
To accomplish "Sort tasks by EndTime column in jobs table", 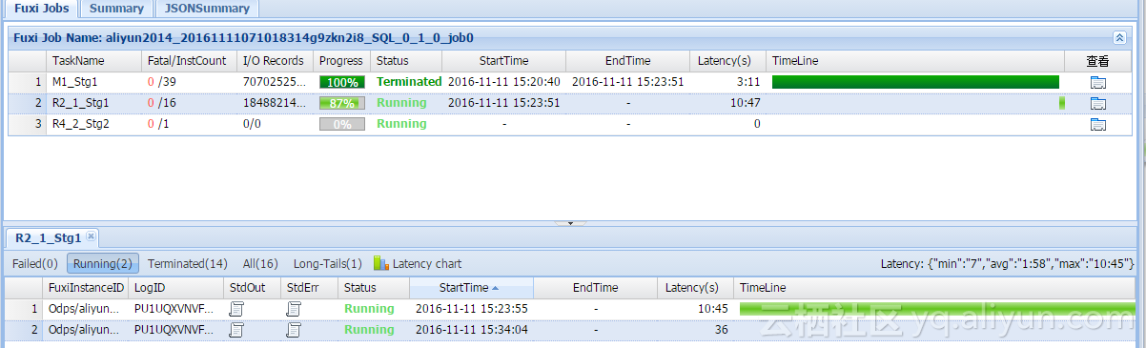I will click(x=627, y=60).
